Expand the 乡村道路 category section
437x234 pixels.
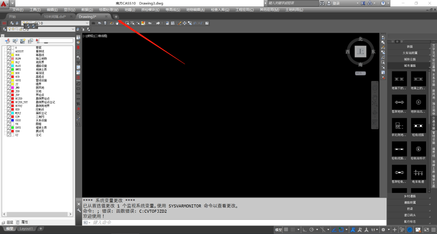pyautogui.click(x=409, y=196)
